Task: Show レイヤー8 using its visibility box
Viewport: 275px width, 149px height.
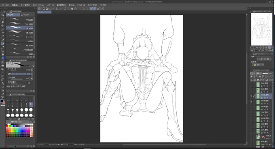Action: tap(251, 85)
